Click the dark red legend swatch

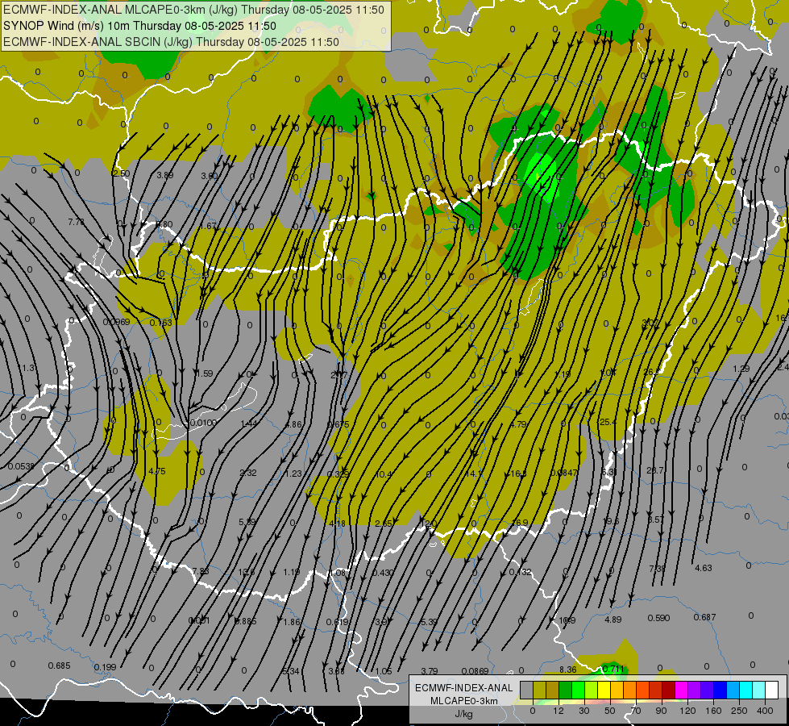[x=669, y=690]
